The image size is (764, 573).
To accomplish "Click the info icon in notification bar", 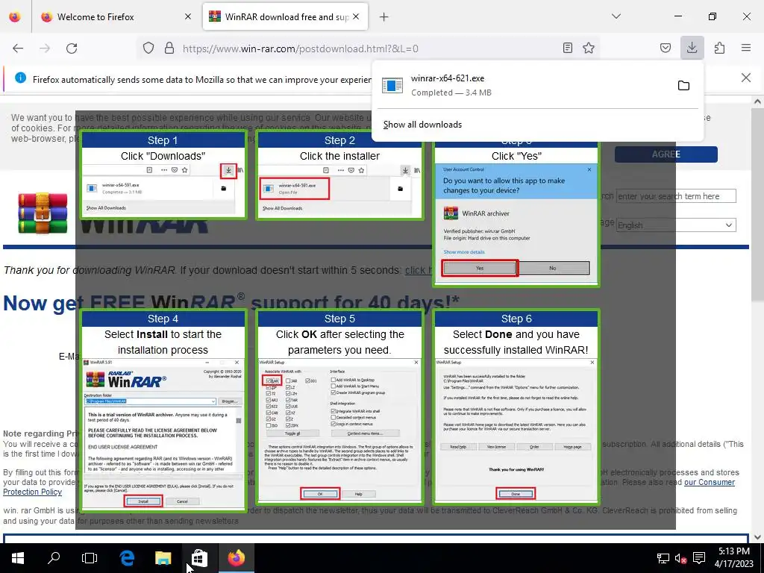I will tap(20, 78).
